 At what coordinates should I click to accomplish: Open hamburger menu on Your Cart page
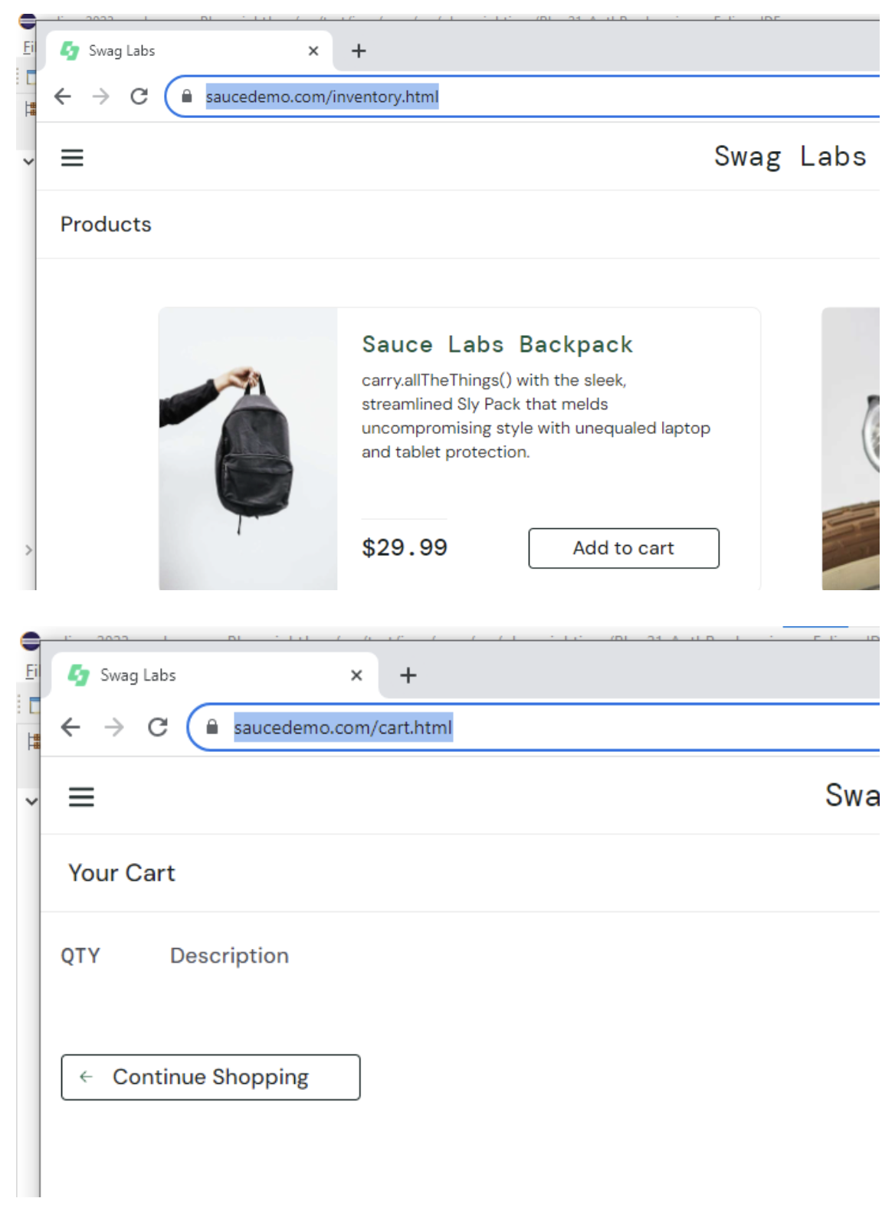(81, 797)
